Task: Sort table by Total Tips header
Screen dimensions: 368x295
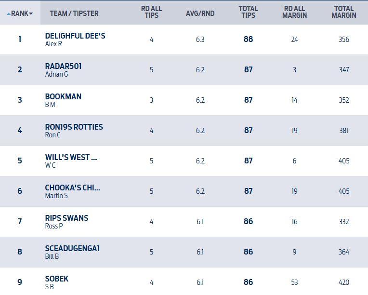Action: pos(248,12)
